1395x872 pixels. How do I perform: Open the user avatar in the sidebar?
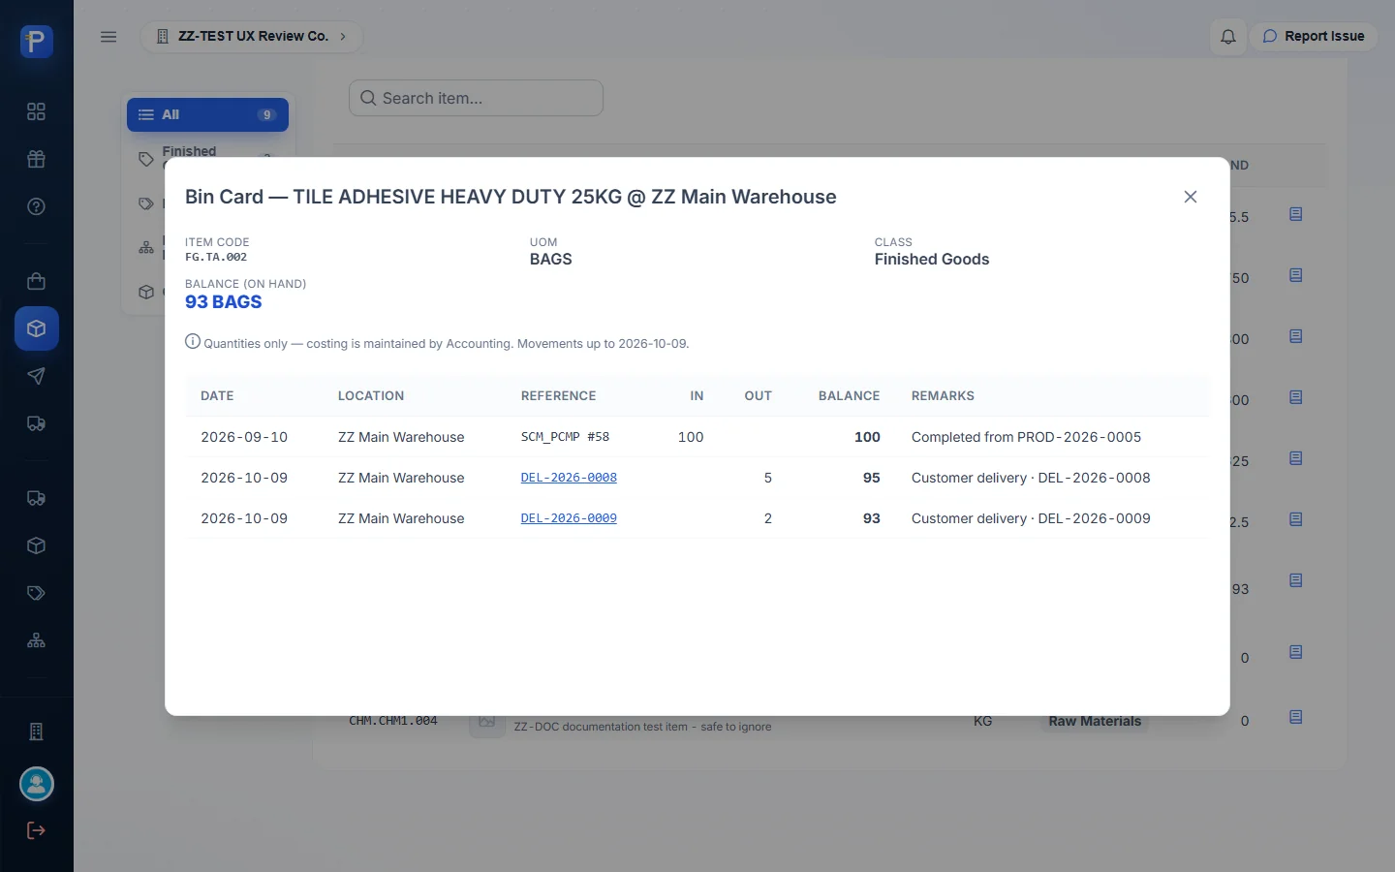coord(37,784)
